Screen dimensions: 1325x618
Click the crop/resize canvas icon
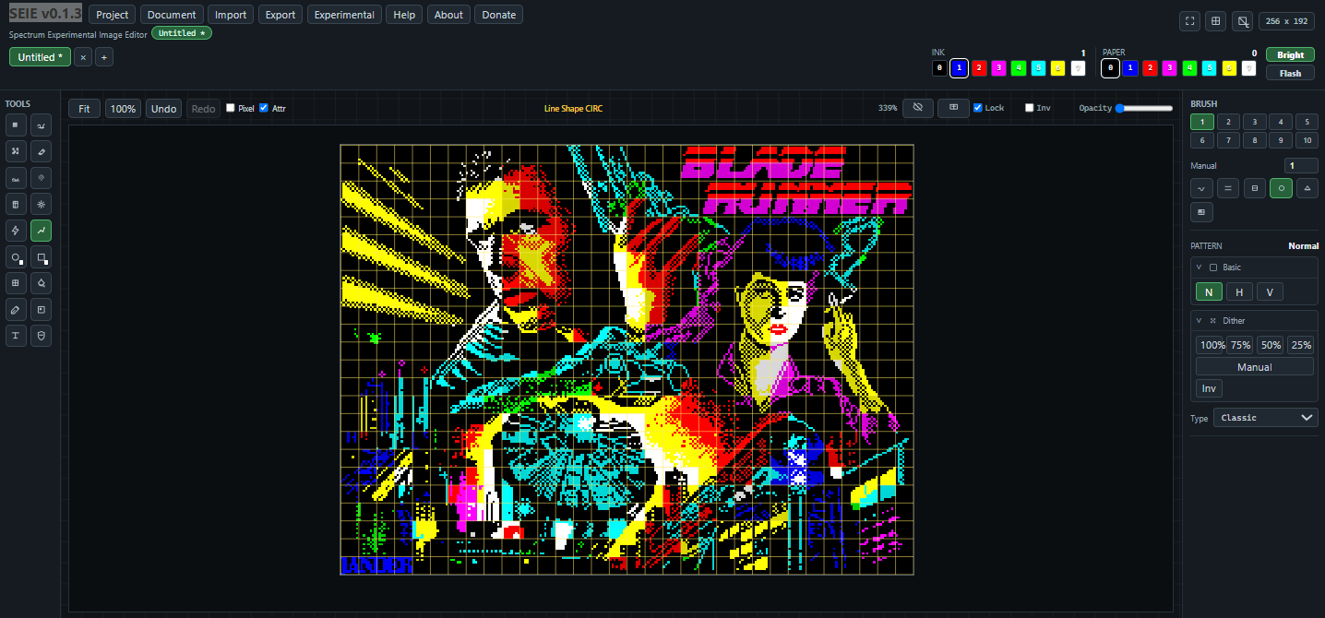click(x=1243, y=21)
